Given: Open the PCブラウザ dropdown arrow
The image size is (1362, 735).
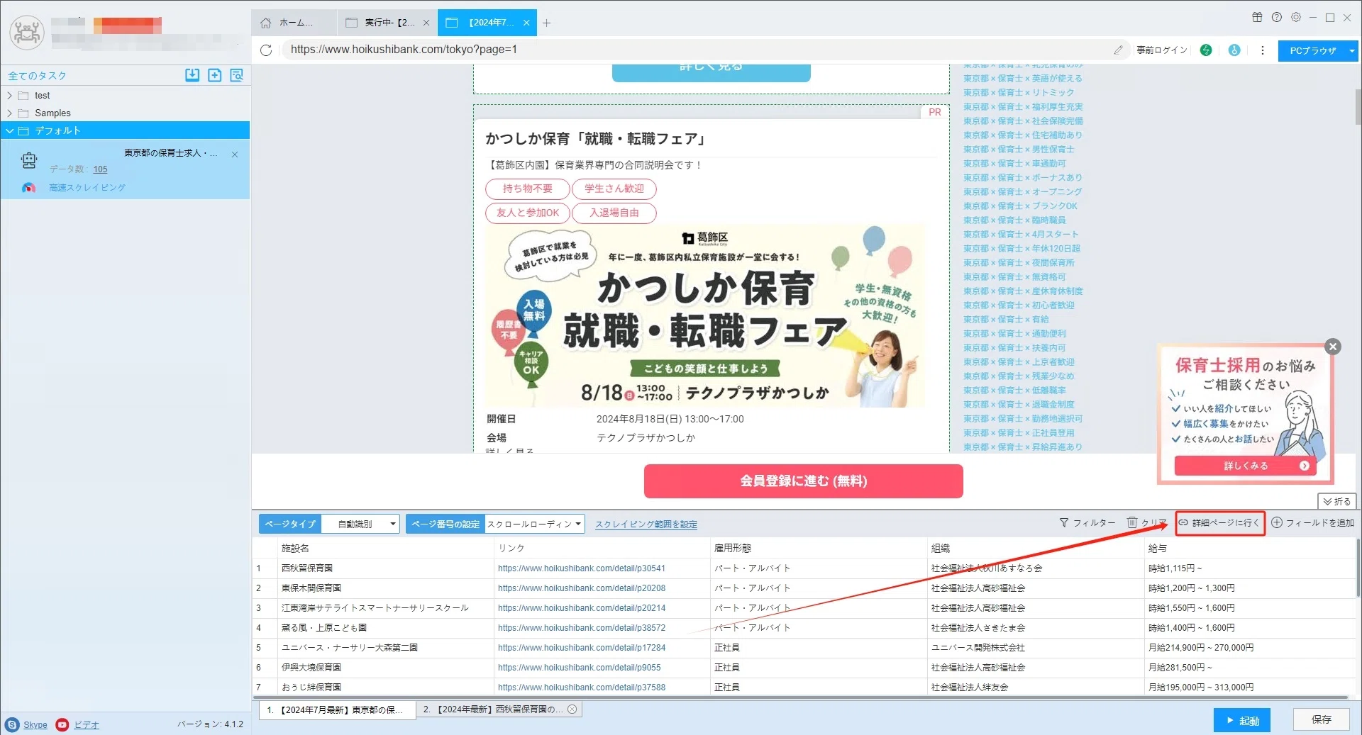Looking at the screenshot, I should coord(1351,50).
